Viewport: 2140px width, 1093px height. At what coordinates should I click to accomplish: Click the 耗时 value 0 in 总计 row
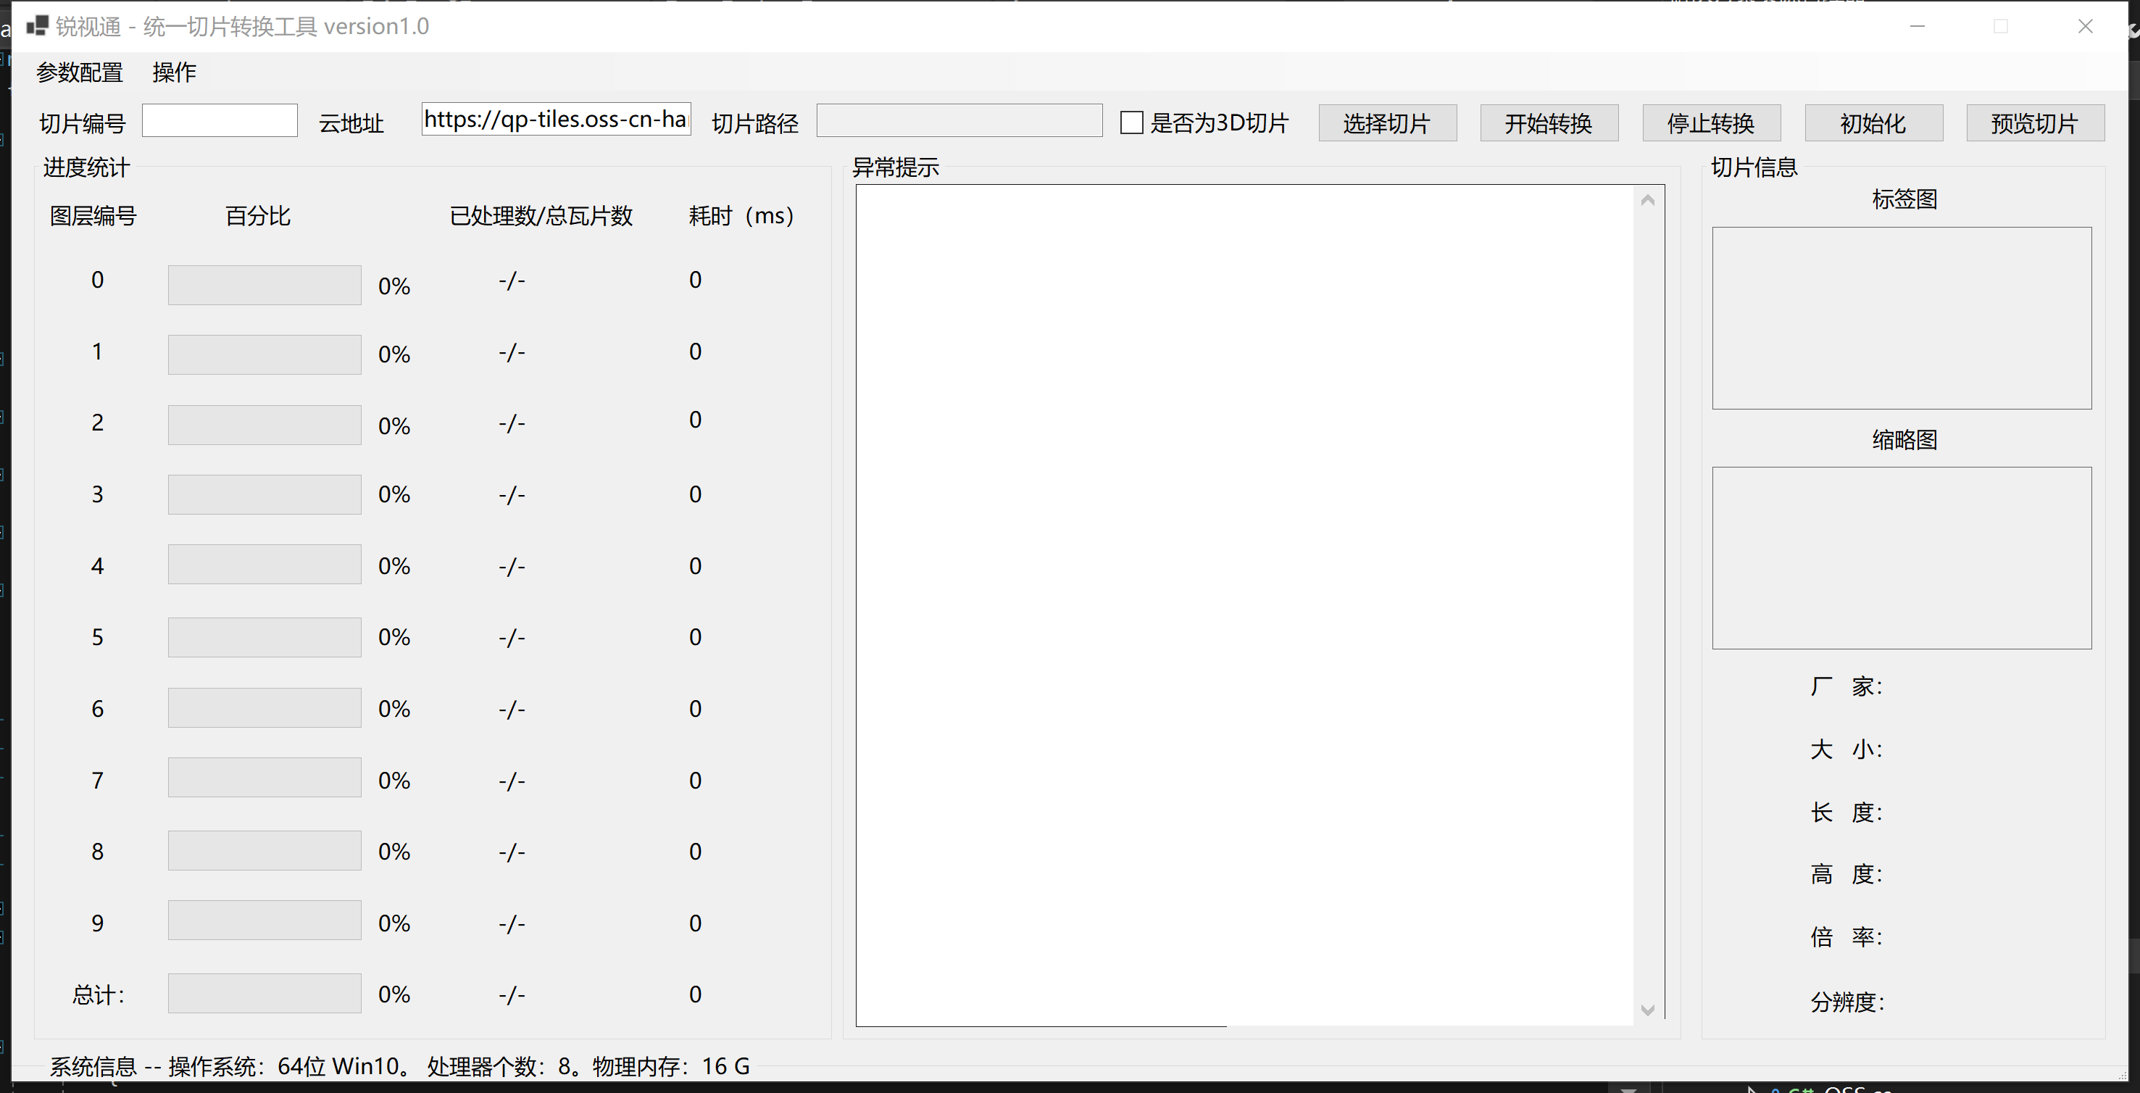pos(695,994)
